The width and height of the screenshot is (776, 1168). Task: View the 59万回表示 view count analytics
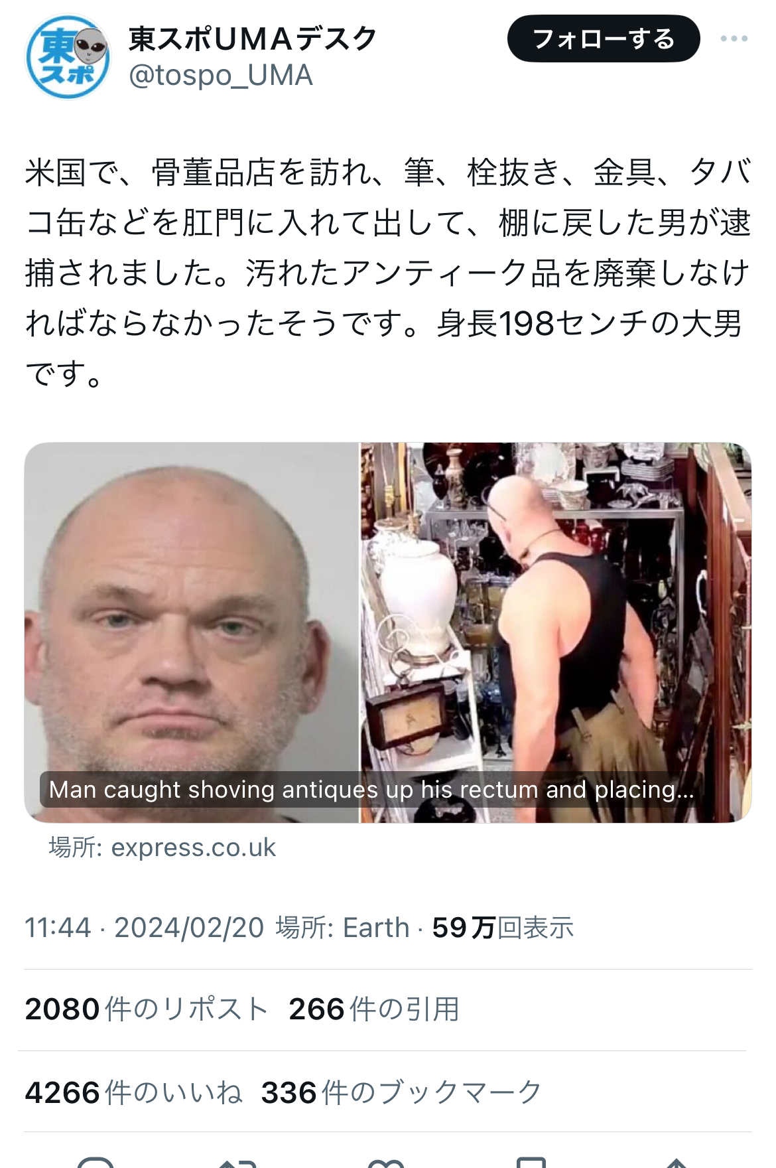(503, 928)
